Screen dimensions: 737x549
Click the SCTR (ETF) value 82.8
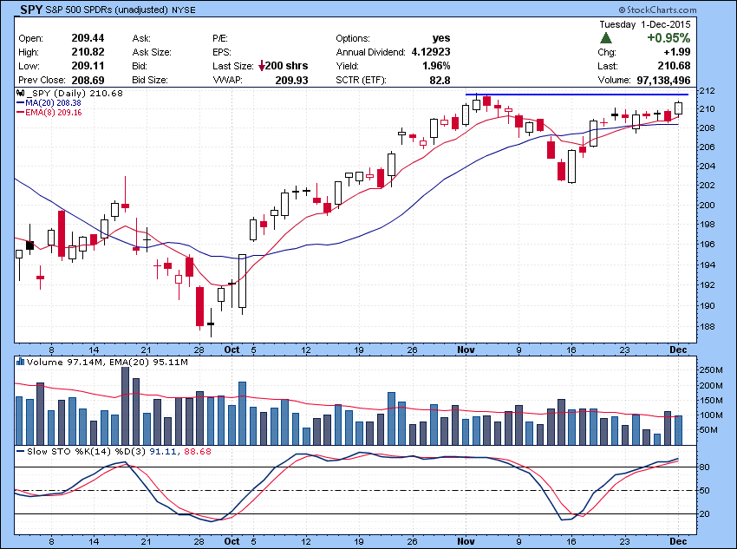[x=440, y=80]
